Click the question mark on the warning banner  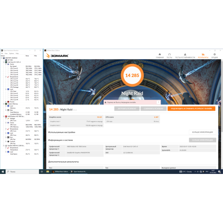click(158, 102)
